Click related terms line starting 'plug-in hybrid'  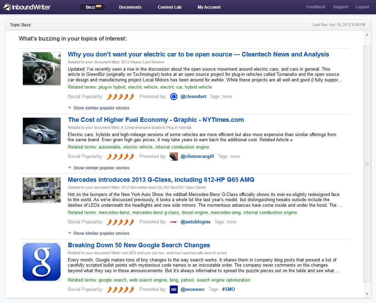(x=140, y=87)
